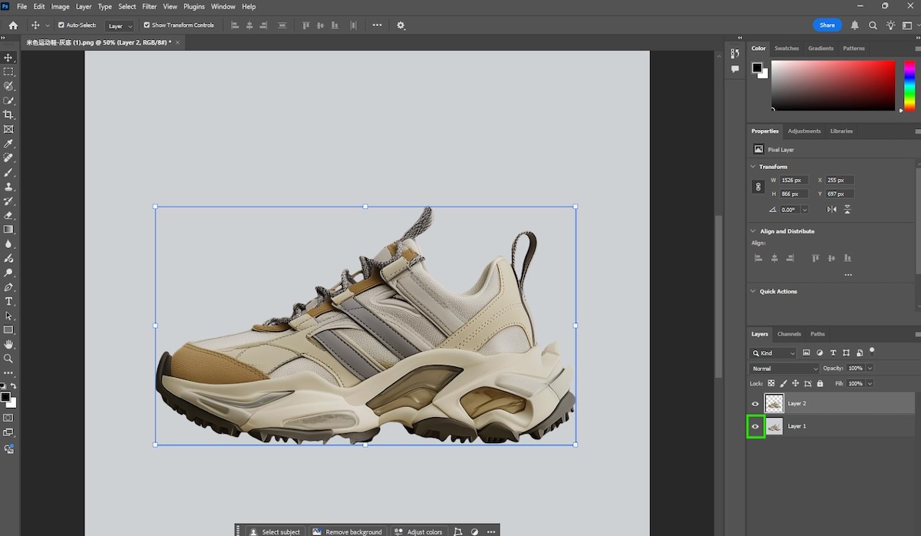Open the Opacity slider dropdown arrow
The width and height of the screenshot is (921, 536).
point(870,369)
